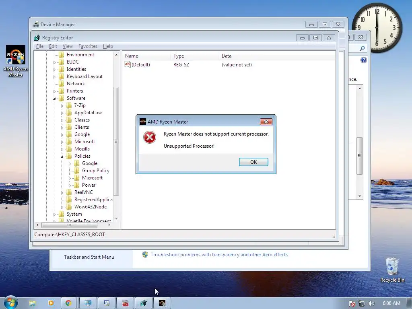Open the Recycle Bin desktop icon

point(392,270)
